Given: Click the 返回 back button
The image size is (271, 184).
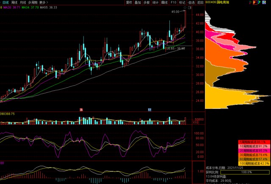Looking at the screenshot, I should point(200,3).
